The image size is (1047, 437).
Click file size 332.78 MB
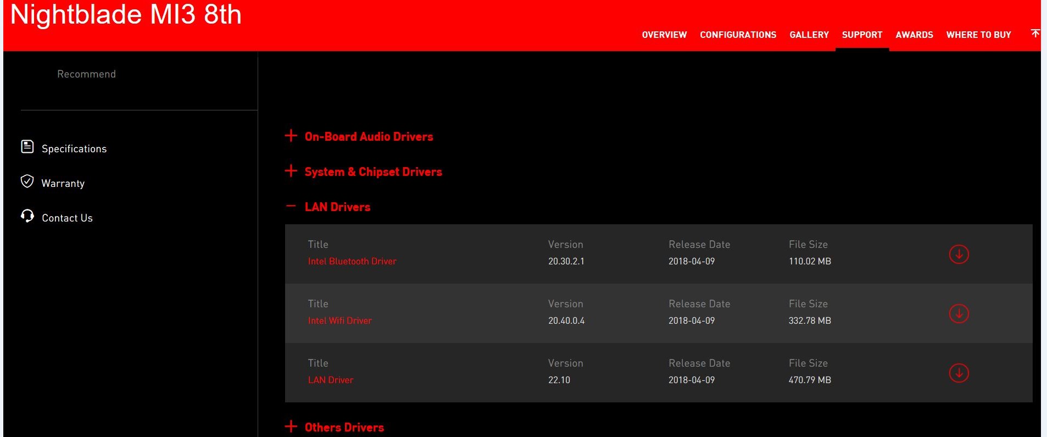click(810, 320)
